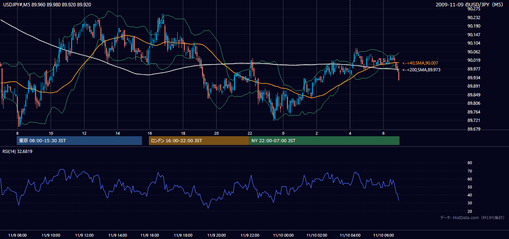Click hour tick 14 under price chart

pos(117,133)
